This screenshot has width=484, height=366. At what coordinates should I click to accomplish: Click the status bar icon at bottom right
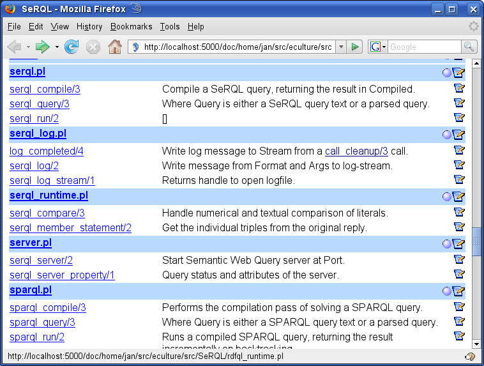(470, 356)
